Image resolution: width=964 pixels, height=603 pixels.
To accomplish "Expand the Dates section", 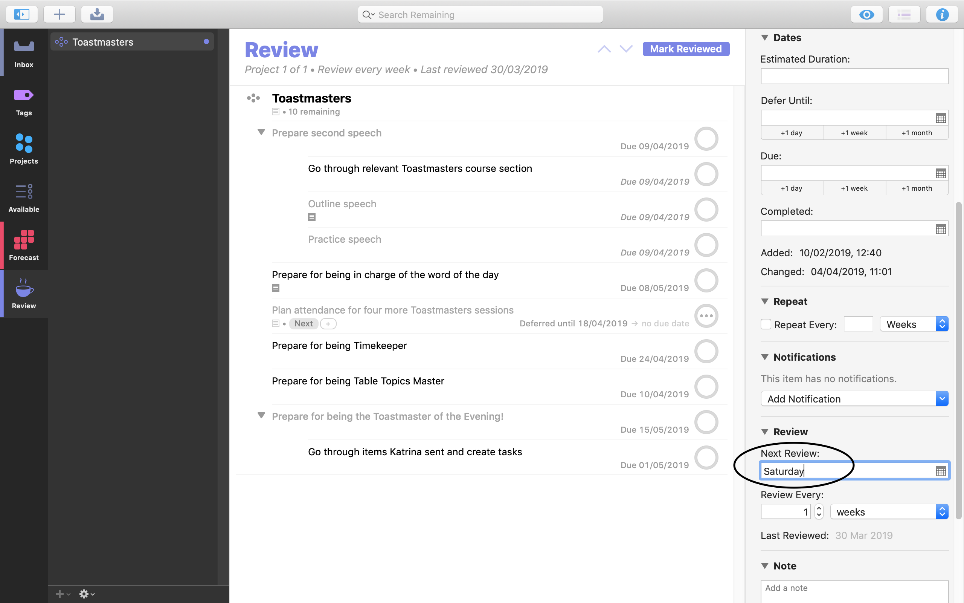I will [x=763, y=38].
